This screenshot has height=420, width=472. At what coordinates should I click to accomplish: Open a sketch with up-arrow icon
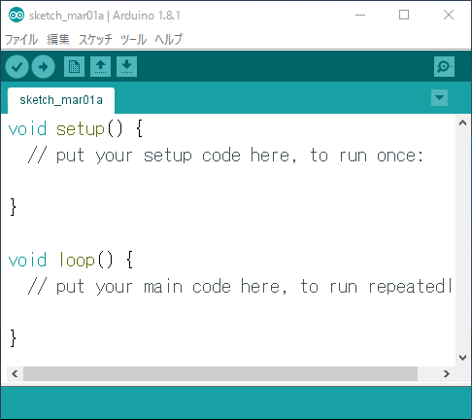click(100, 67)
